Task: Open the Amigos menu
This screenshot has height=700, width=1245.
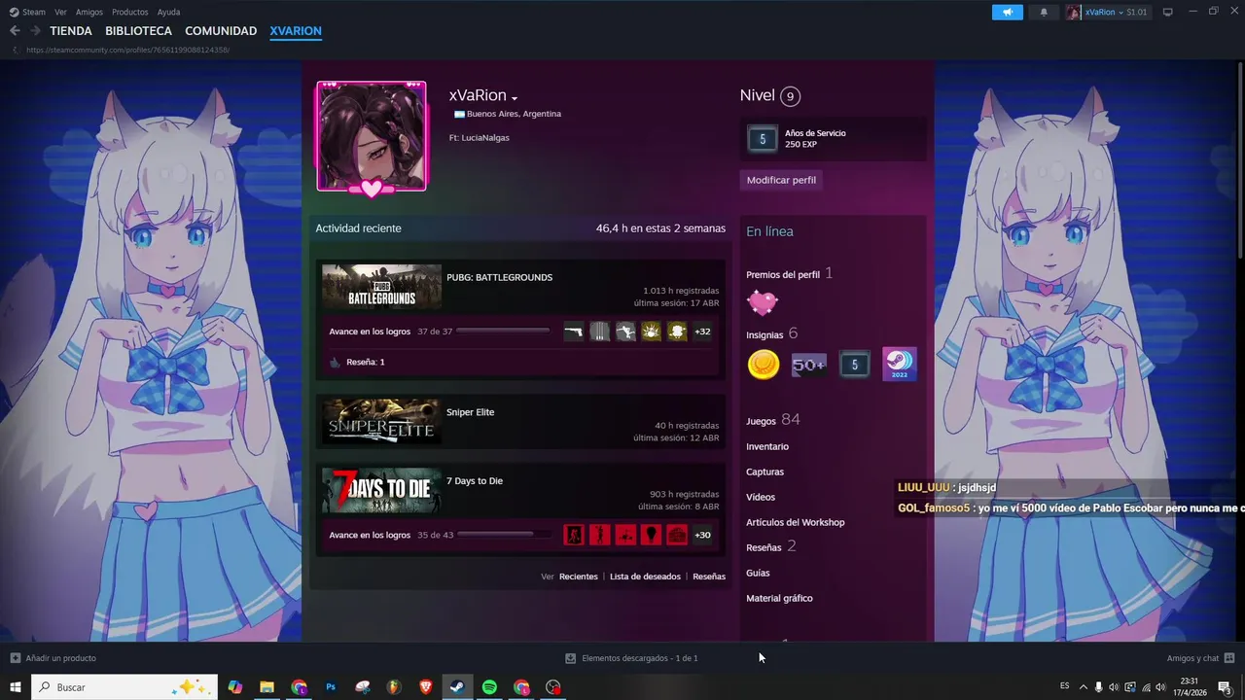Action: [89, 12]
